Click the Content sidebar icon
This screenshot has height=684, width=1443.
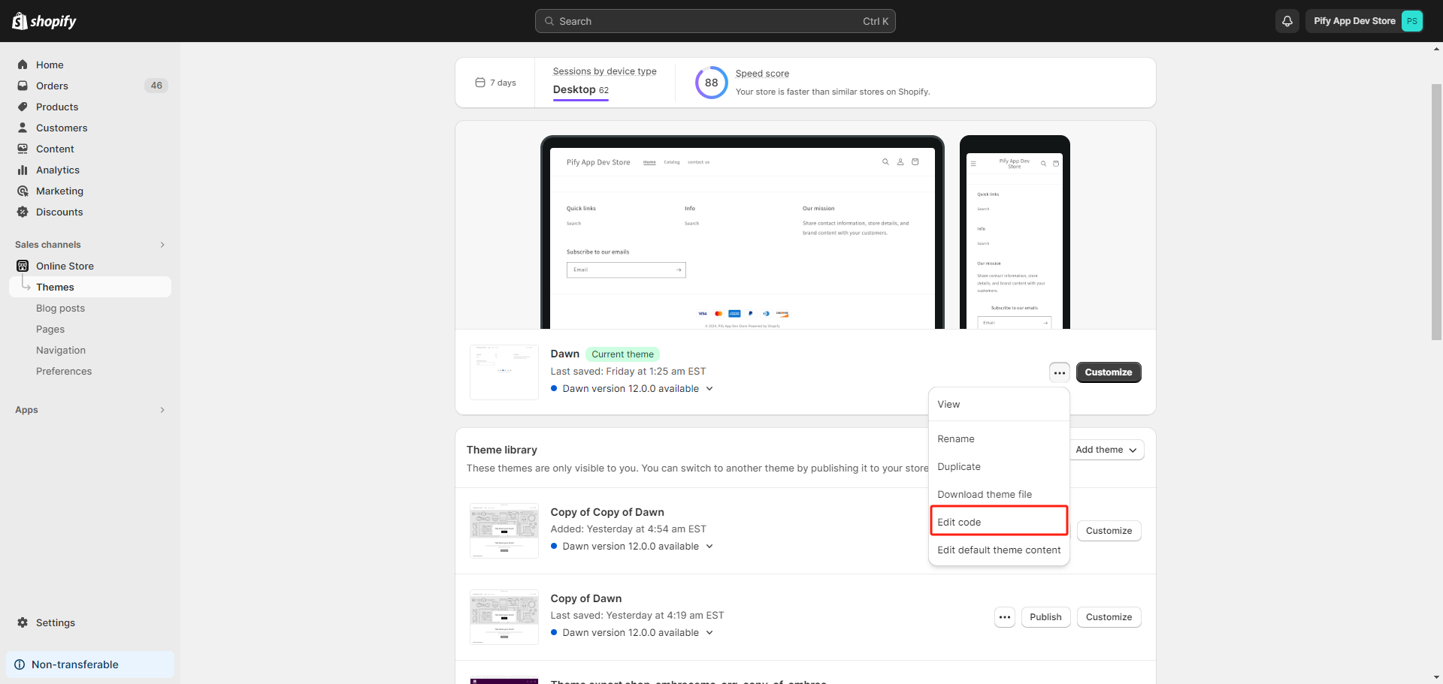point(23,149)
